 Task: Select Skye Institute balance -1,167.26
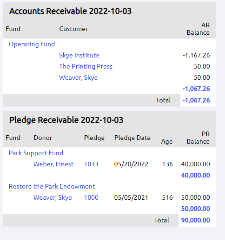[196, 56]
